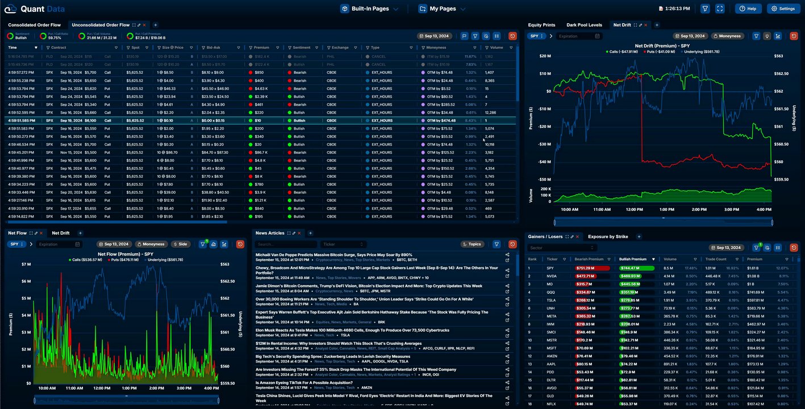Share the Michaël Van De Poppe Bitcoin article

pyautogui.click(x=507, y=255)
